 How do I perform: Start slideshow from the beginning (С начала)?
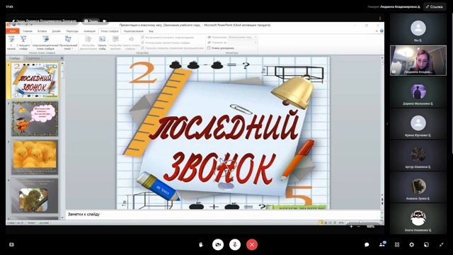[11, 42]
